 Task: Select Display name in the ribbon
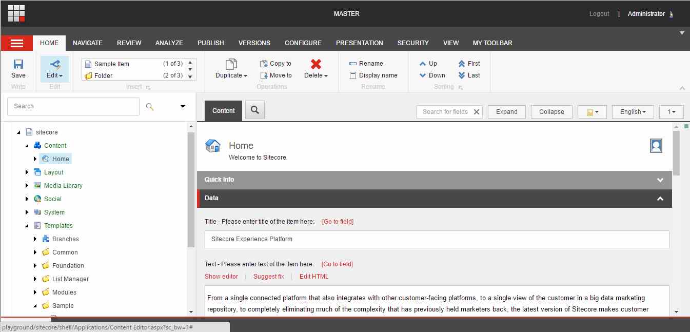(x=373, y=75)
